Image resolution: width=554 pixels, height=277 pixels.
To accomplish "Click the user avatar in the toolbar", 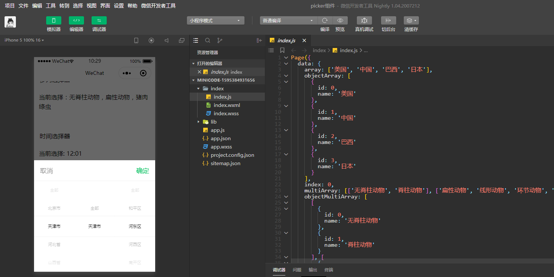I will coord(10,22).
